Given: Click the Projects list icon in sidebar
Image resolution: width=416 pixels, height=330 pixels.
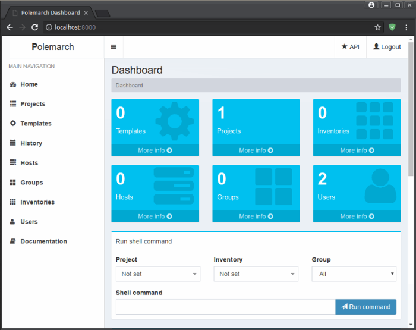Looking at the screenshot, I should [x=13, y=104].
